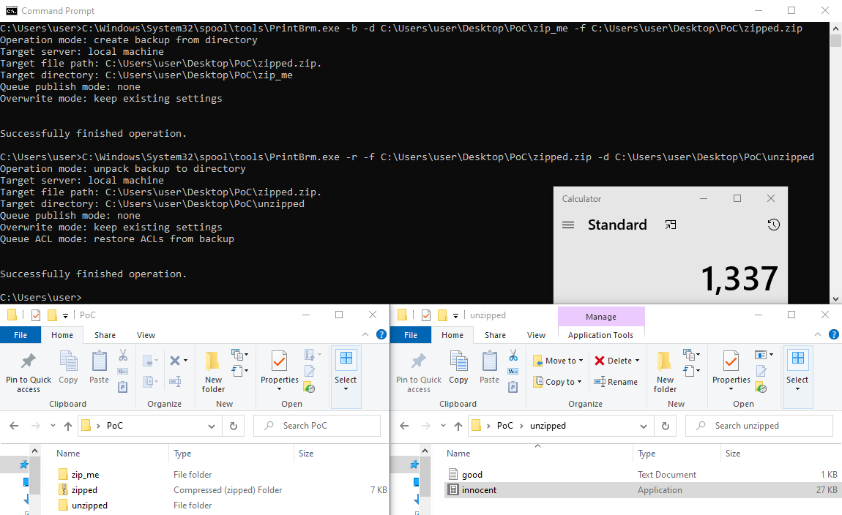Open quick access toolbar dropdown in PoC window
This screenshot has height=515, width=842.
[65, 315]
